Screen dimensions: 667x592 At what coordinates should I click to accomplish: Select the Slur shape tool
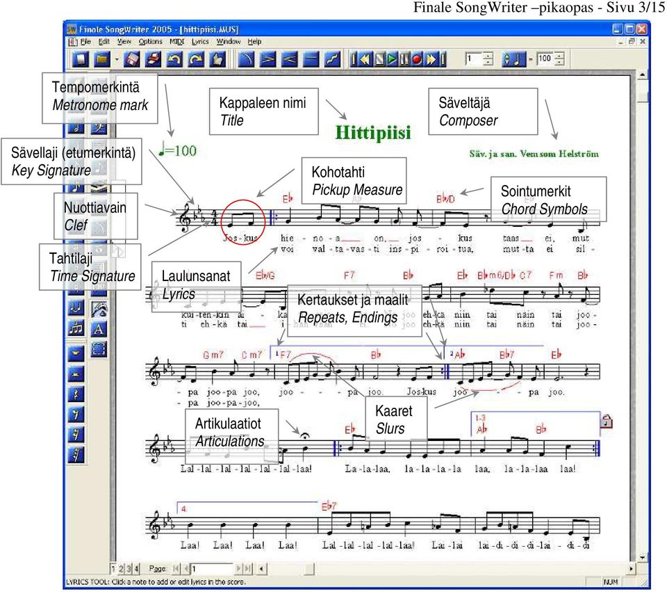tap(247, 59)
